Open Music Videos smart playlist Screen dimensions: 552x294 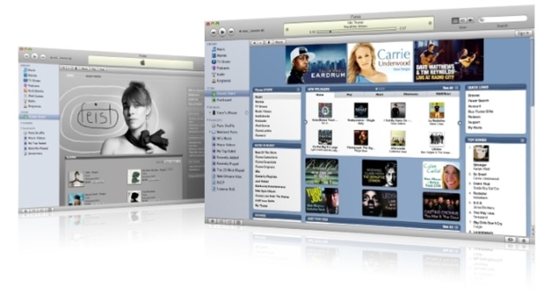point(224,145)
